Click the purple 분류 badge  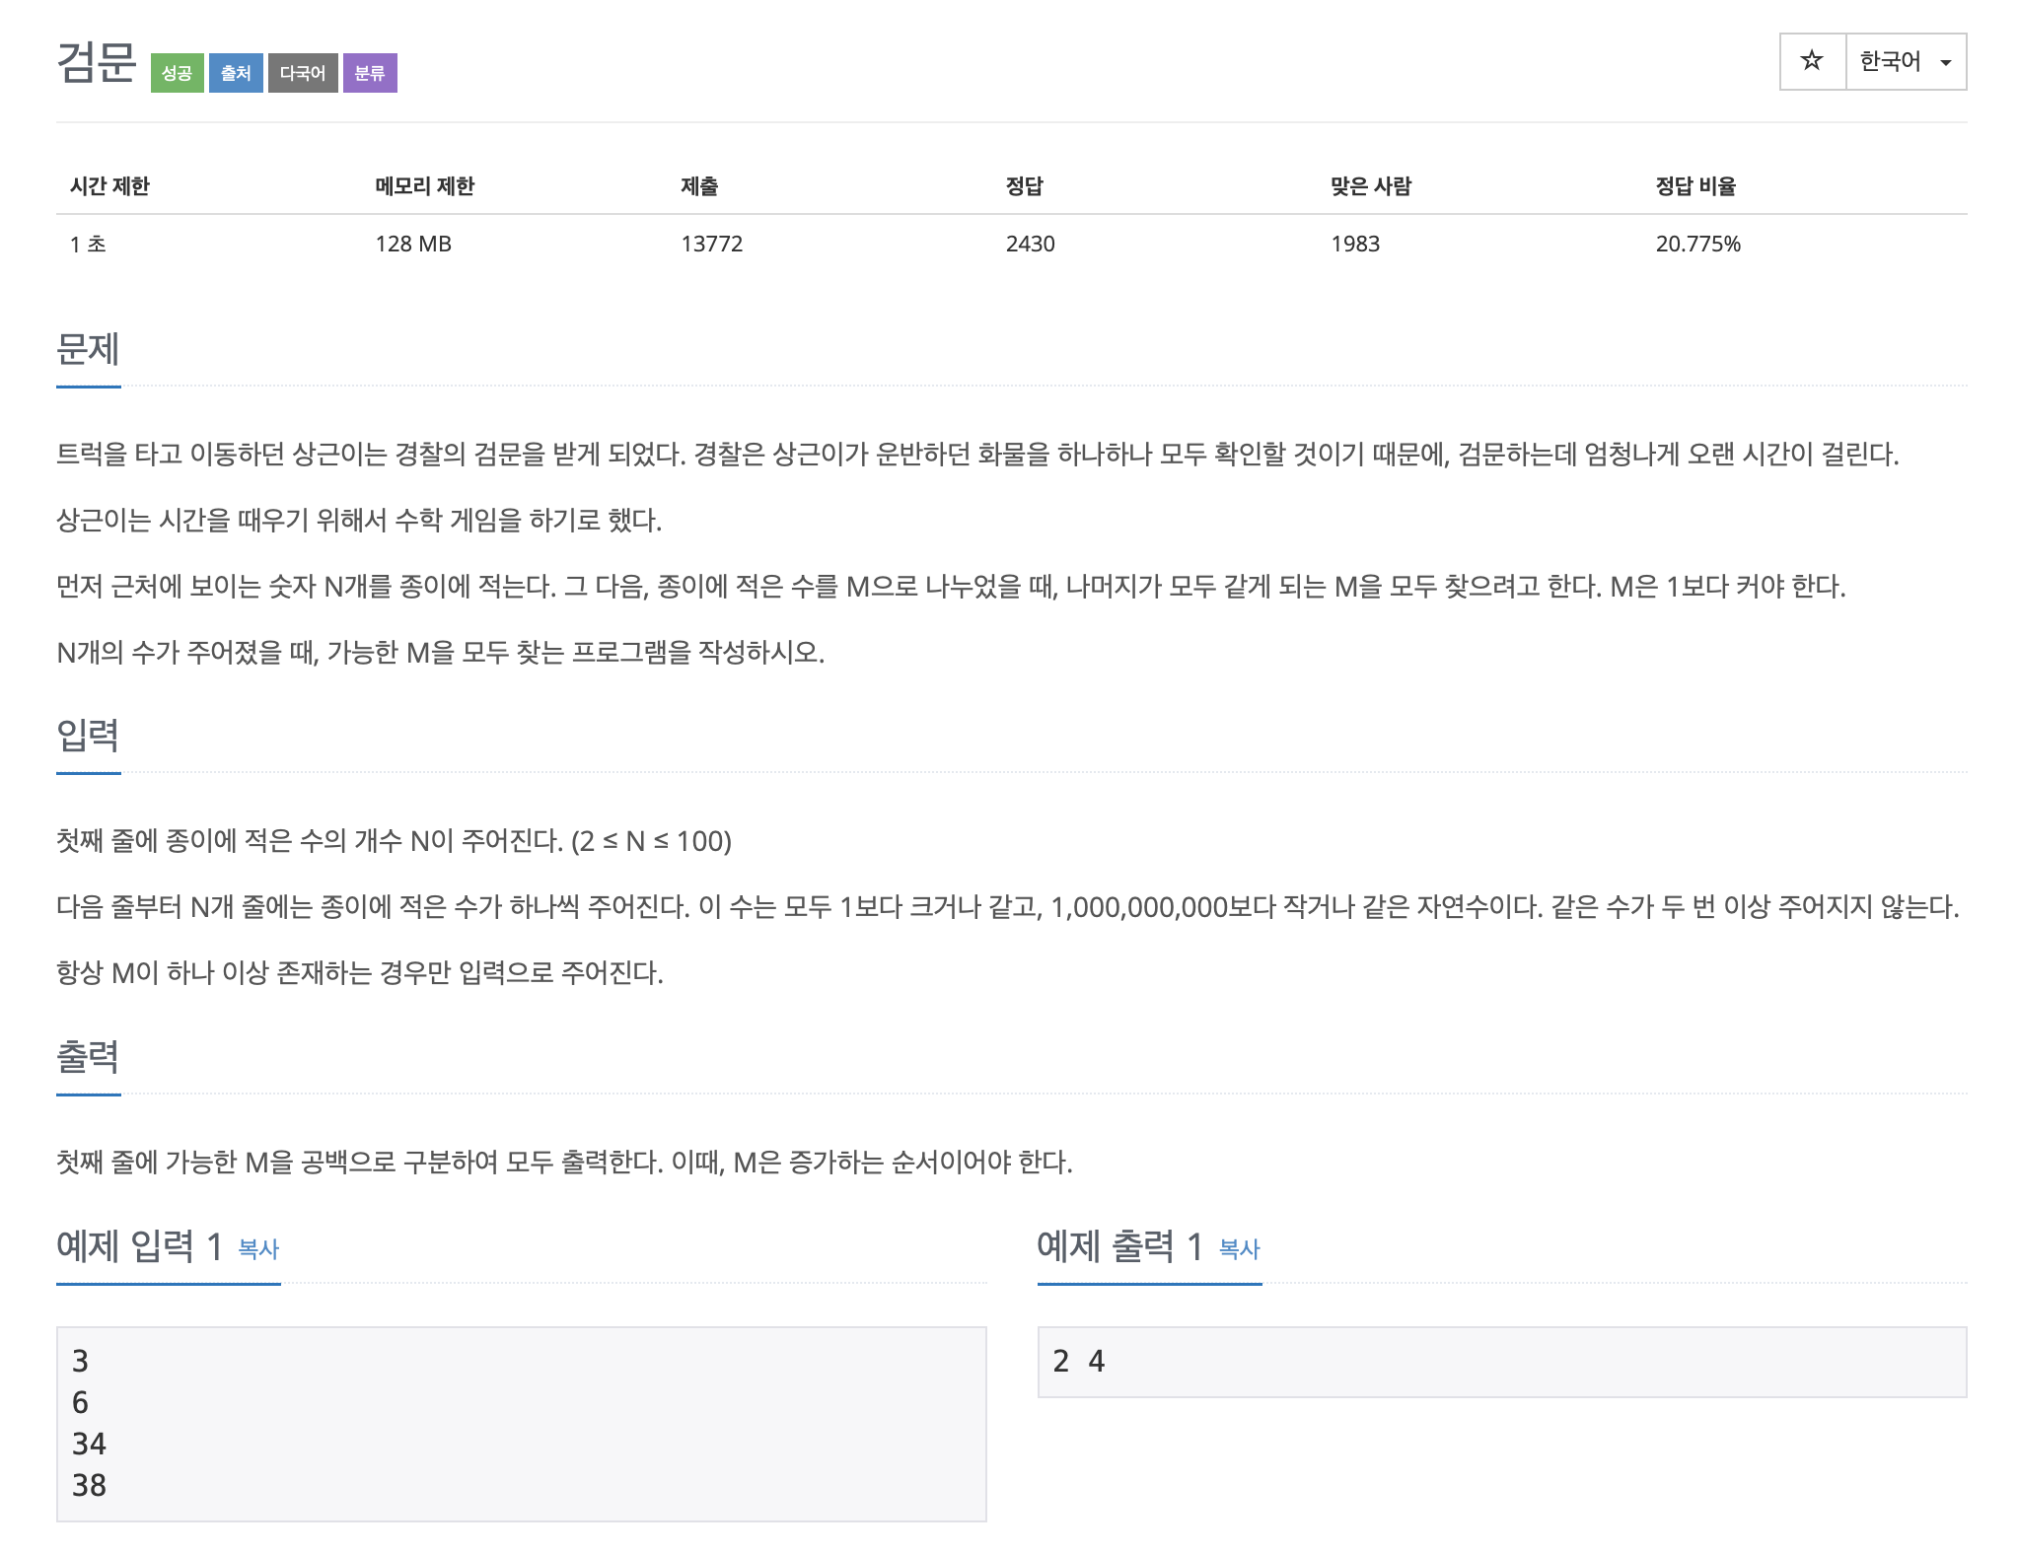370,73
